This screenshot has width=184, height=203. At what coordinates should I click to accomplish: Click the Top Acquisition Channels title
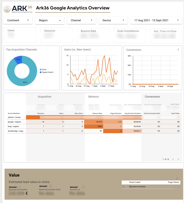[21, 50]
